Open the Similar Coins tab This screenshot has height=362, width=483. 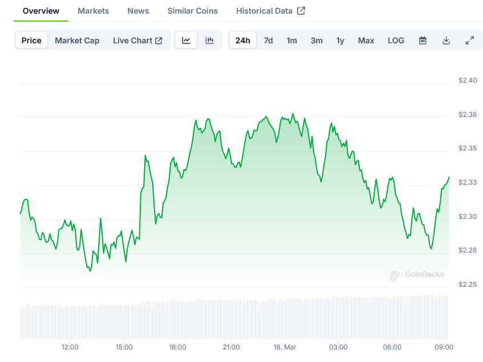point(193,11)
